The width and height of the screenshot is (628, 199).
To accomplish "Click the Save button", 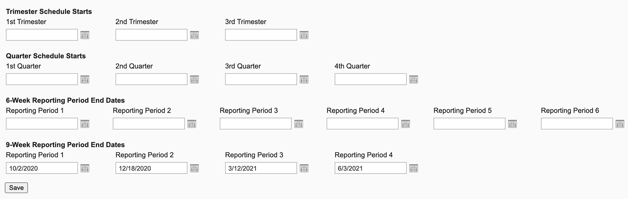I will pyautogui.click(x=16, y=188).
